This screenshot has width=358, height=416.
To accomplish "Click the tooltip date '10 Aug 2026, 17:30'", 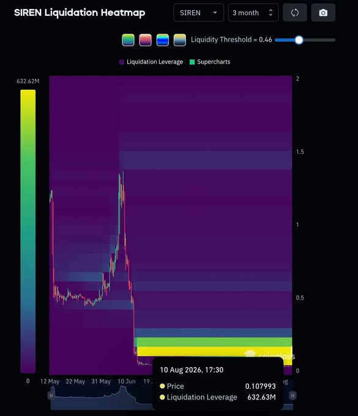I will coord(192,370).
